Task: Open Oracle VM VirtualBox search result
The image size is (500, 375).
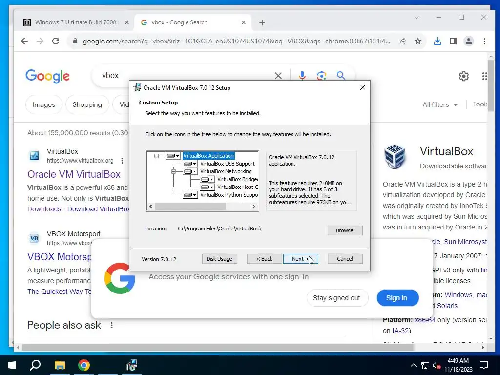Action: tap(74, 174)
